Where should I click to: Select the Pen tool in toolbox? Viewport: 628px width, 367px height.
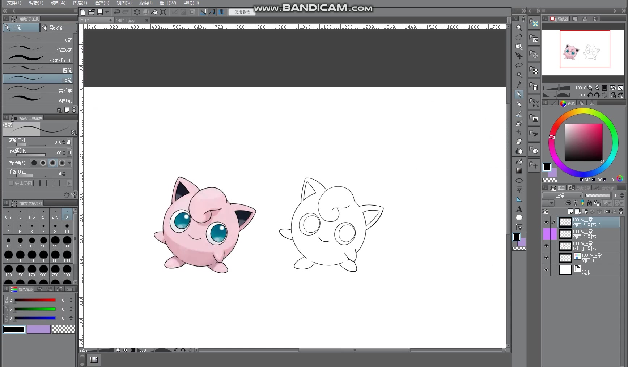(519, 95)
